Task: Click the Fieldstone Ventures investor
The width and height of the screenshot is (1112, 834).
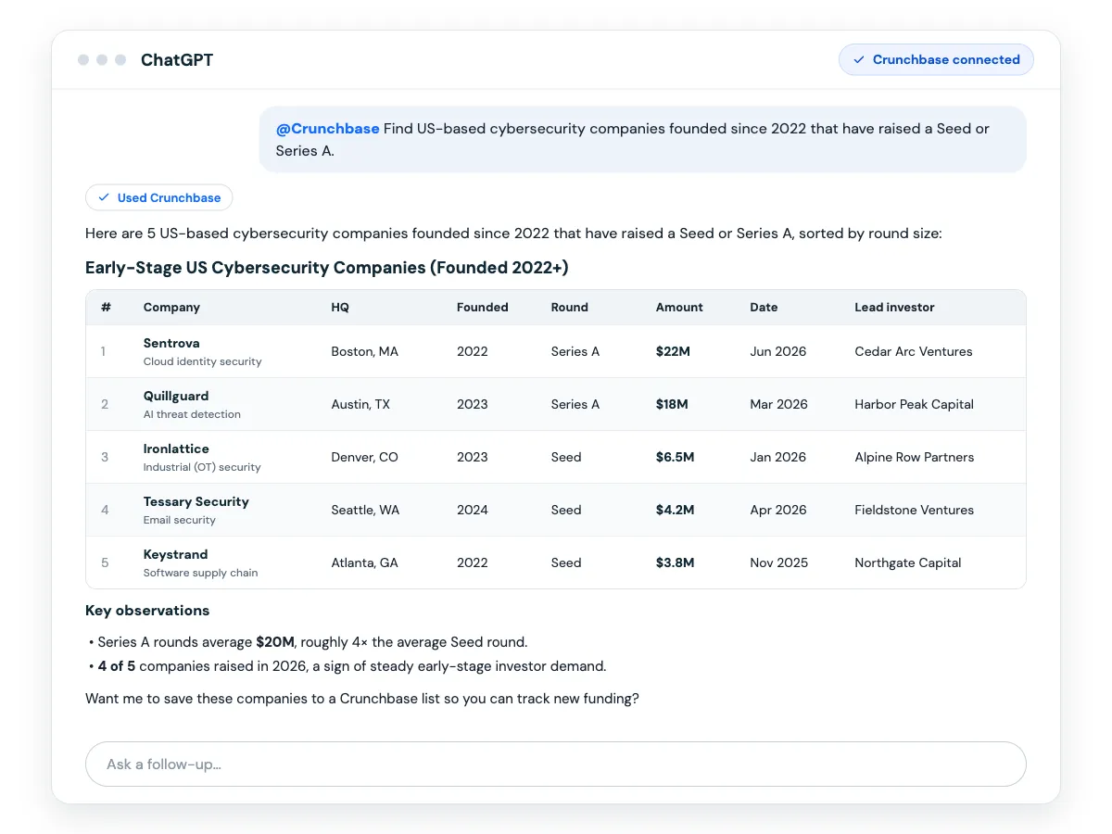Action: 914,510
